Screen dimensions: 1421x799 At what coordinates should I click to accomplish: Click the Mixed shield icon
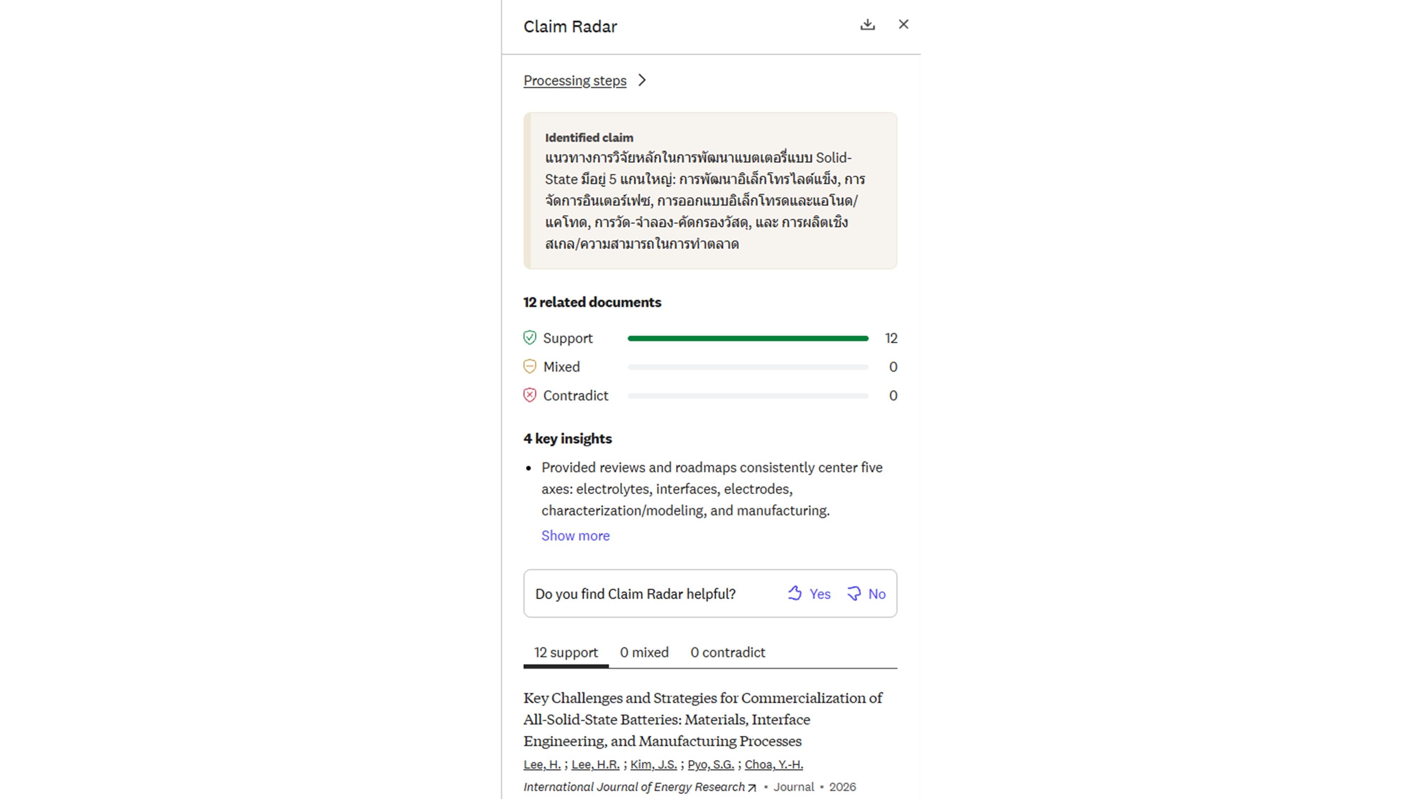pos(530,366)
